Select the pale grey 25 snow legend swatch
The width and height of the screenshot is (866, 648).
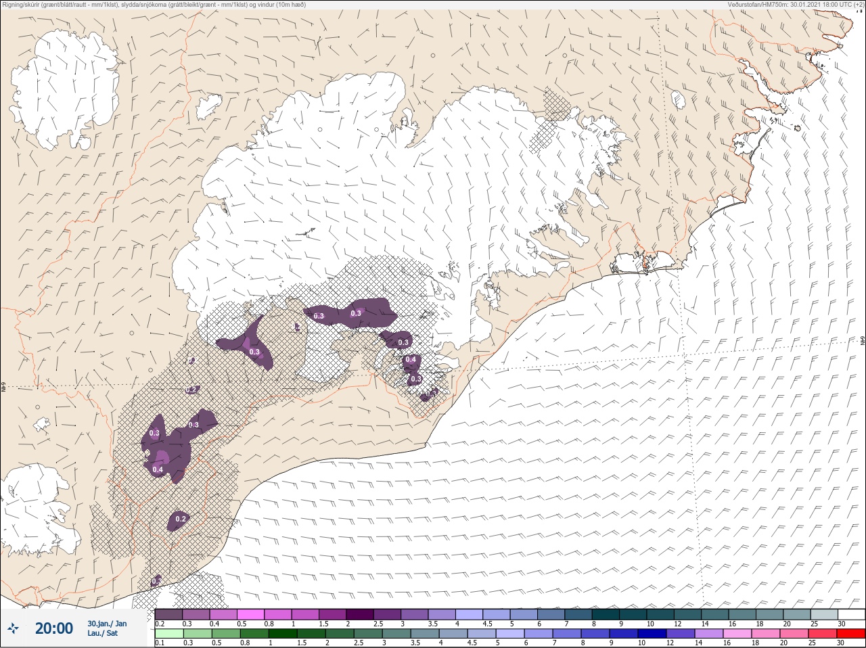pyautogui.click(x=825, y=614)
